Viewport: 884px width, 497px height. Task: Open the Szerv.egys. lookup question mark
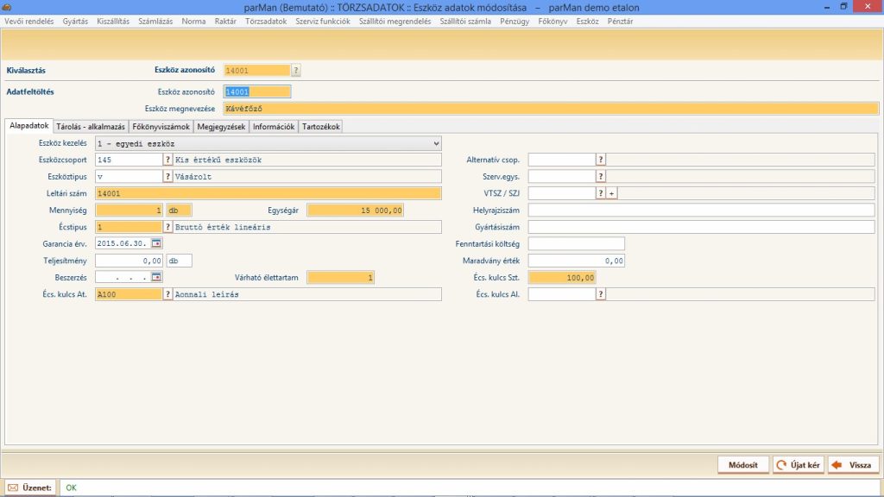point(601,176)
